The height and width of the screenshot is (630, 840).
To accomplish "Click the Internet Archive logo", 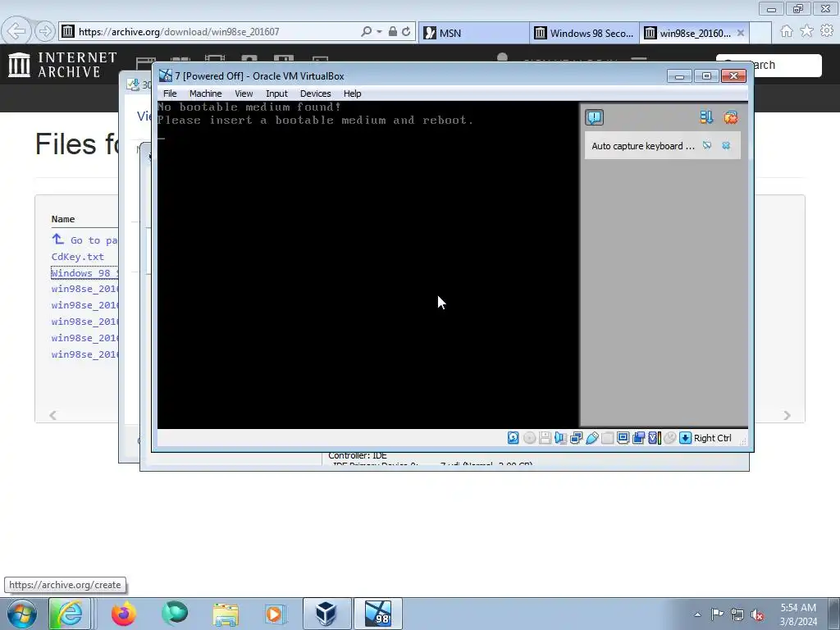I will click(62, 65).
